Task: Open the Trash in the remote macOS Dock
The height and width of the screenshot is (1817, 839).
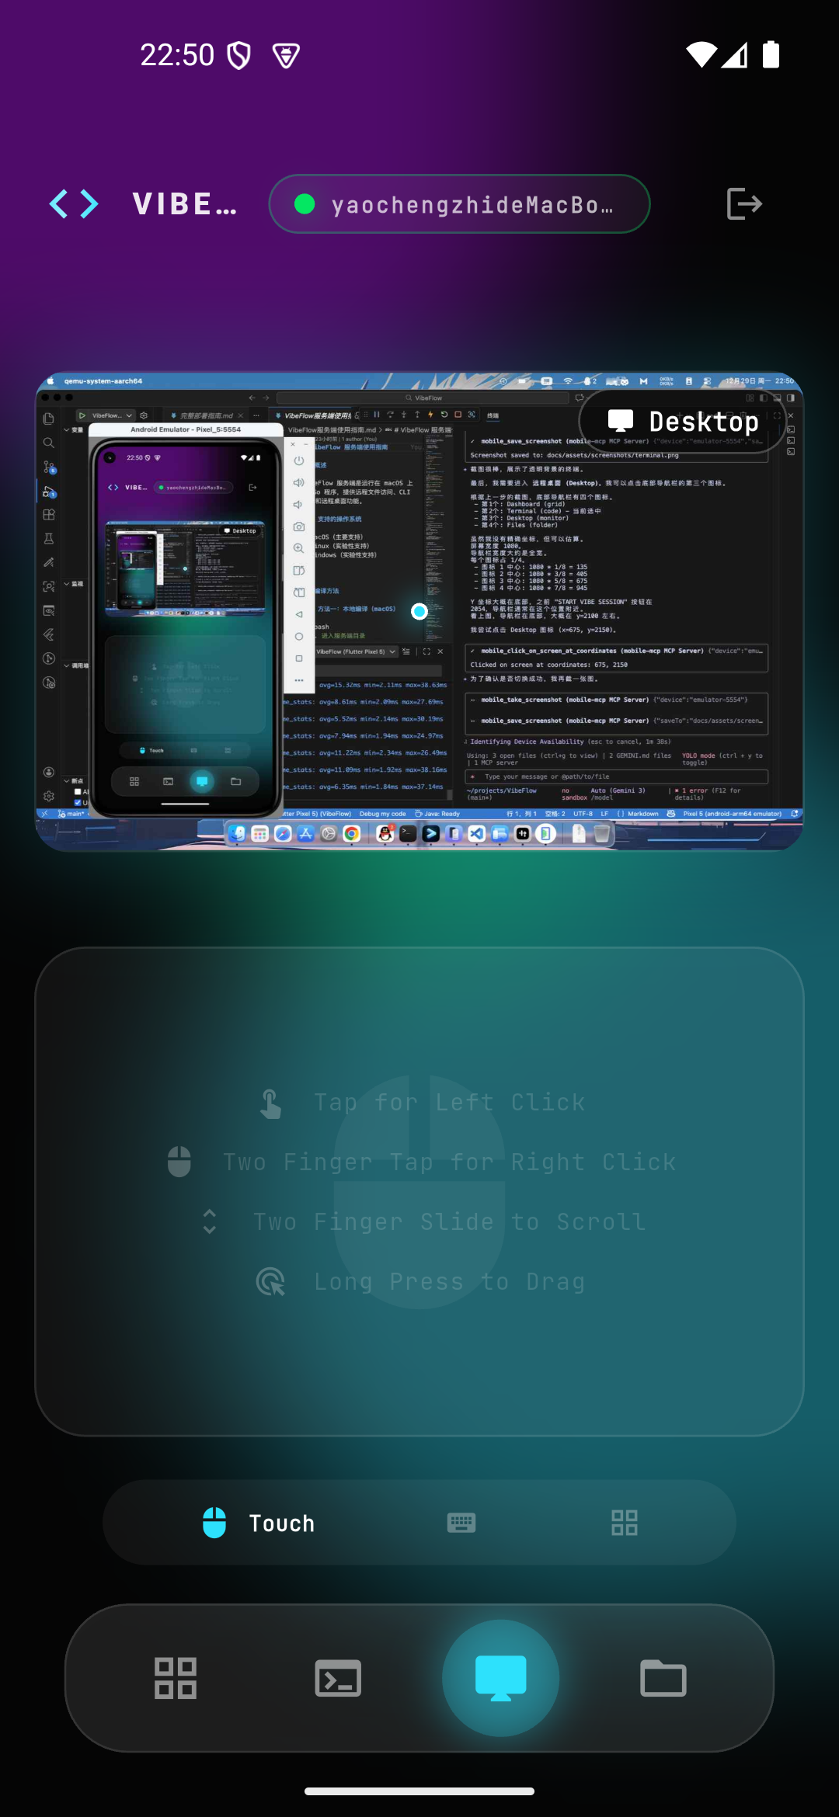Action: point(601,833)
